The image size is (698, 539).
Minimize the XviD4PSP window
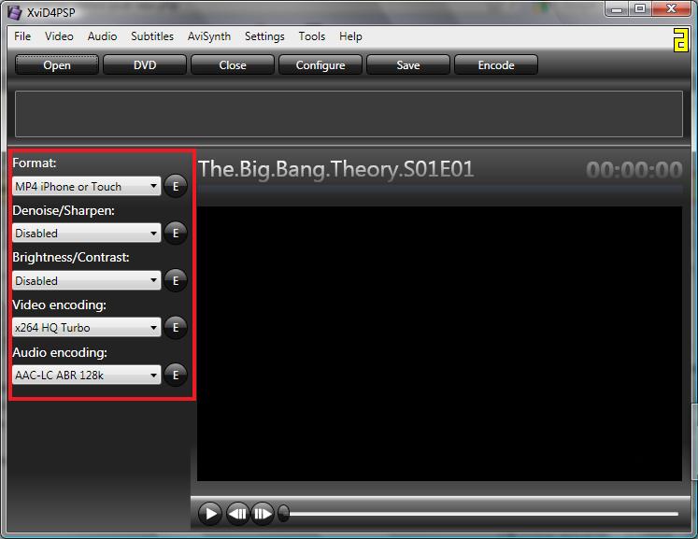pyautogui.click(x=617, y=9)
